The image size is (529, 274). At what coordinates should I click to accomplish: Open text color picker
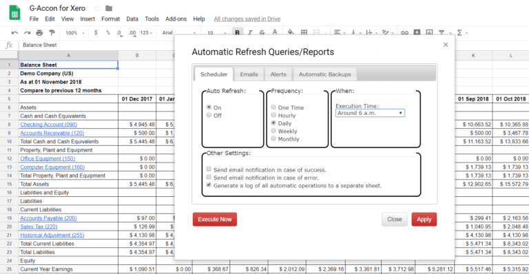(275, 32)
